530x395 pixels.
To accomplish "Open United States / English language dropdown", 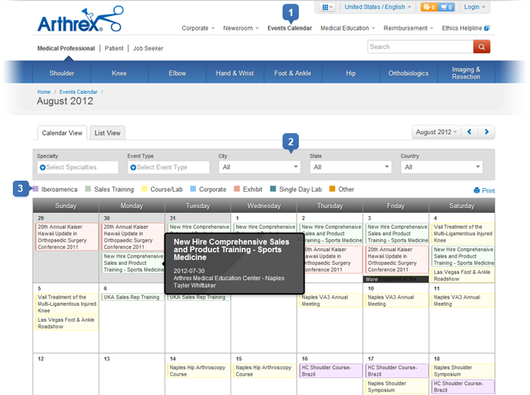I will click(378, 6).
